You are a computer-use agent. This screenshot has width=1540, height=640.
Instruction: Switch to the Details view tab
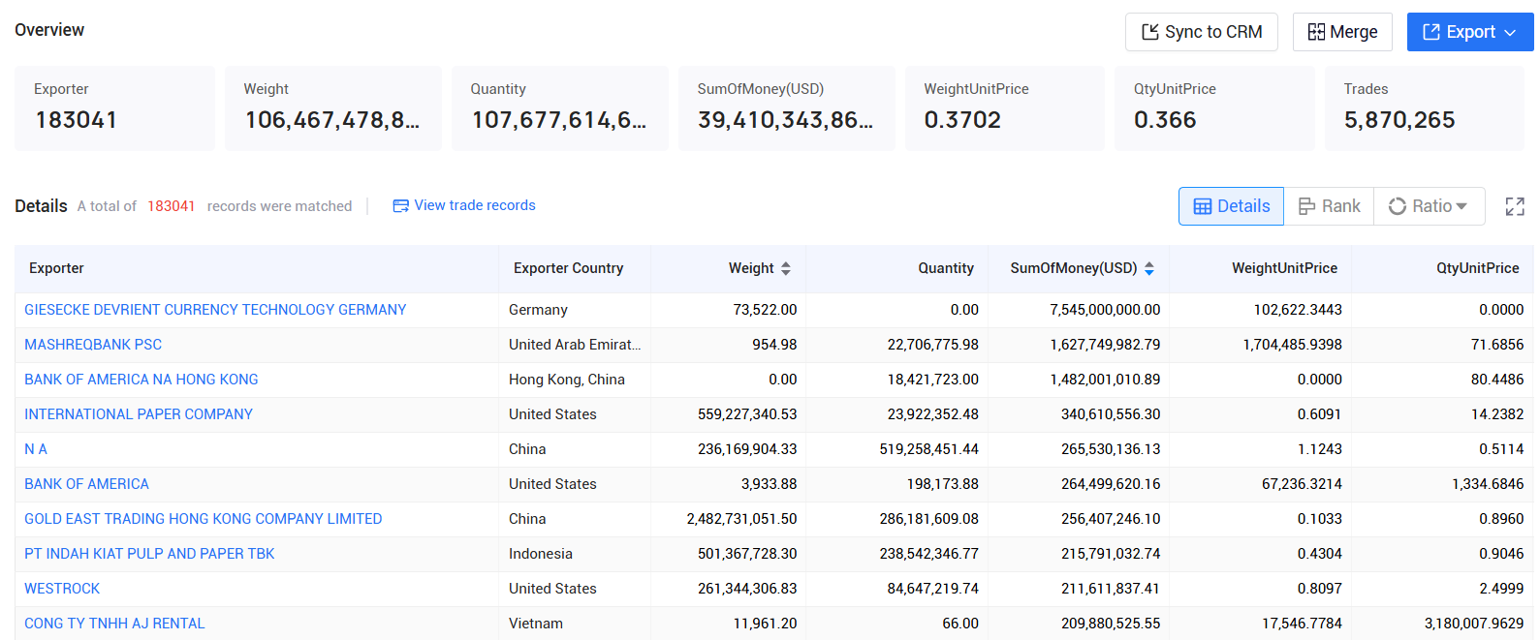(1231, 206)
